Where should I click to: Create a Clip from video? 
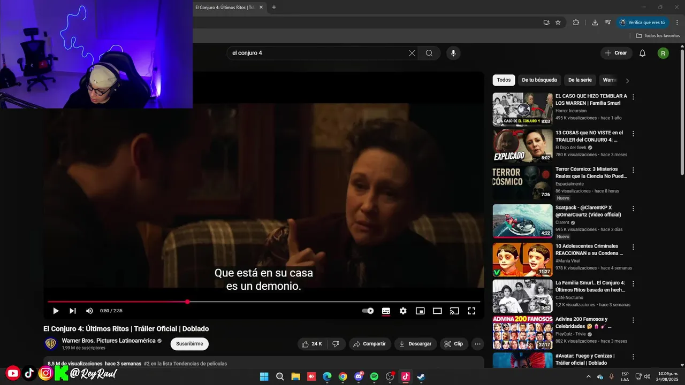coord(454,344)
